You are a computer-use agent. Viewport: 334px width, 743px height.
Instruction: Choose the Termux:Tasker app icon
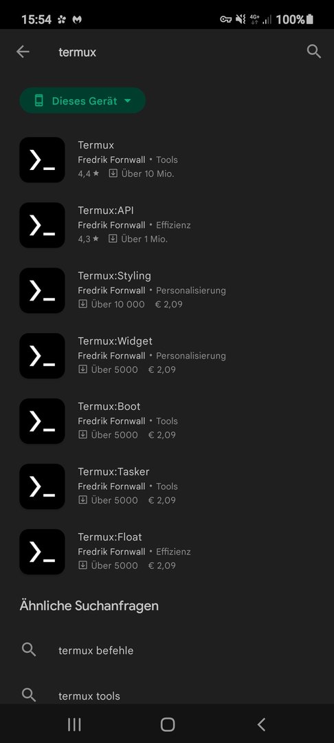(x=42, y=486)
